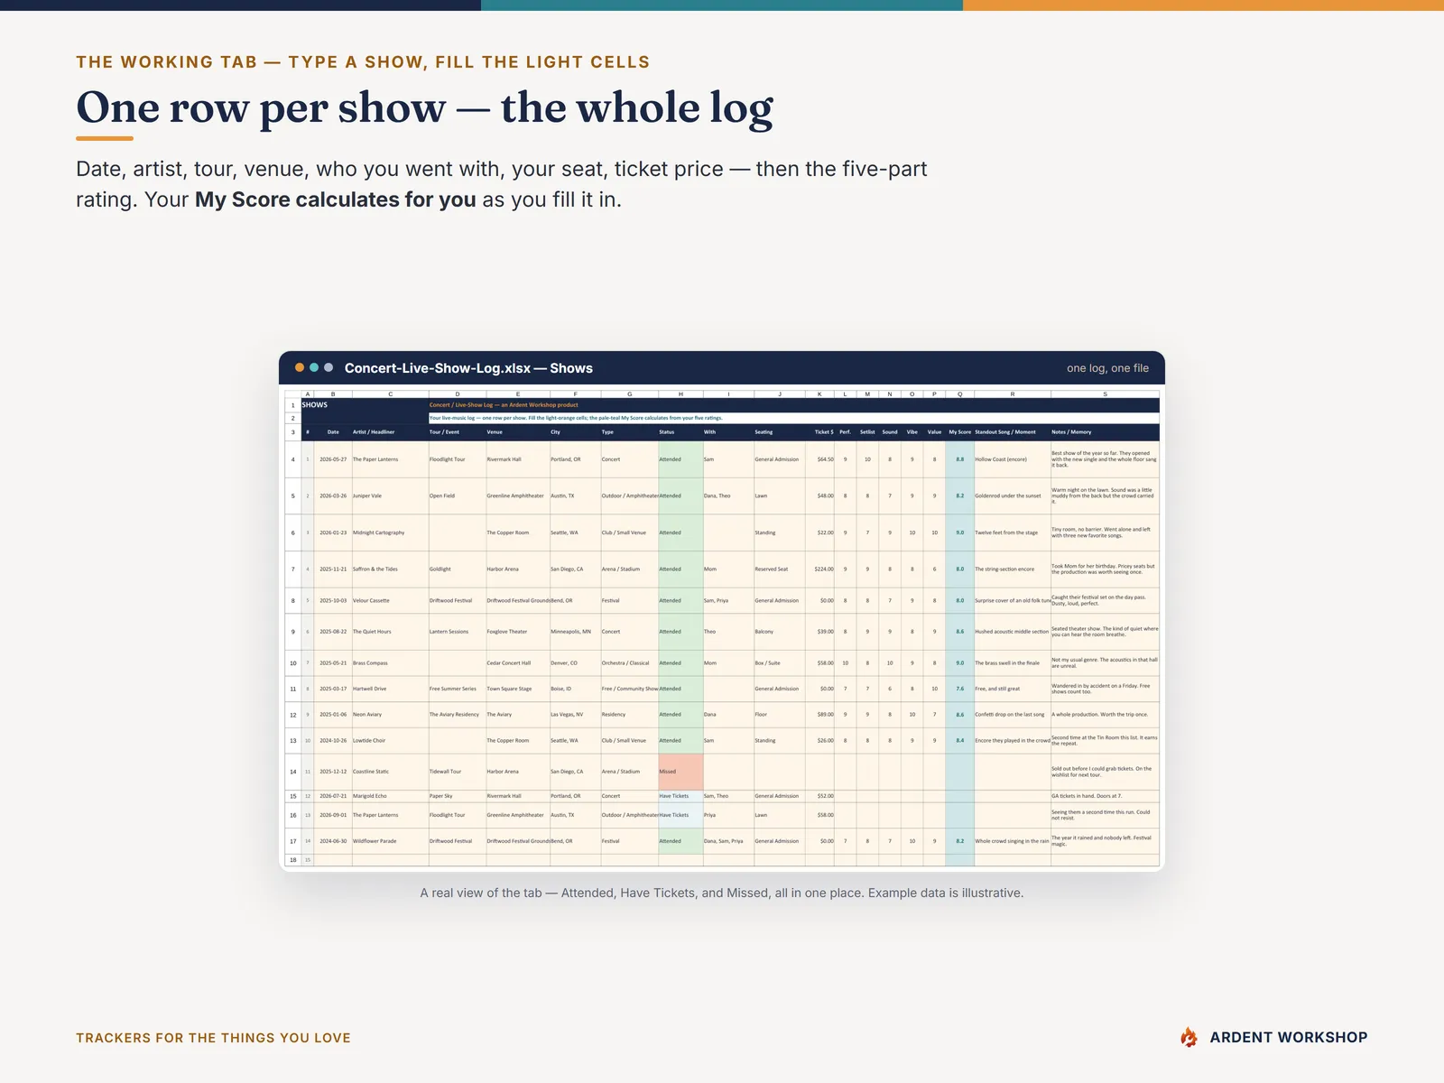This screenshot has height=1083, width=1444.
Task: Click the Hollow Coast (encore) cell
Action: pos(1013,459)
